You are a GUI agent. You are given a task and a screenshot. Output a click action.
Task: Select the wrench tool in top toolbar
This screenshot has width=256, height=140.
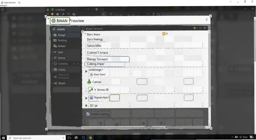click(x=63, y=14)
